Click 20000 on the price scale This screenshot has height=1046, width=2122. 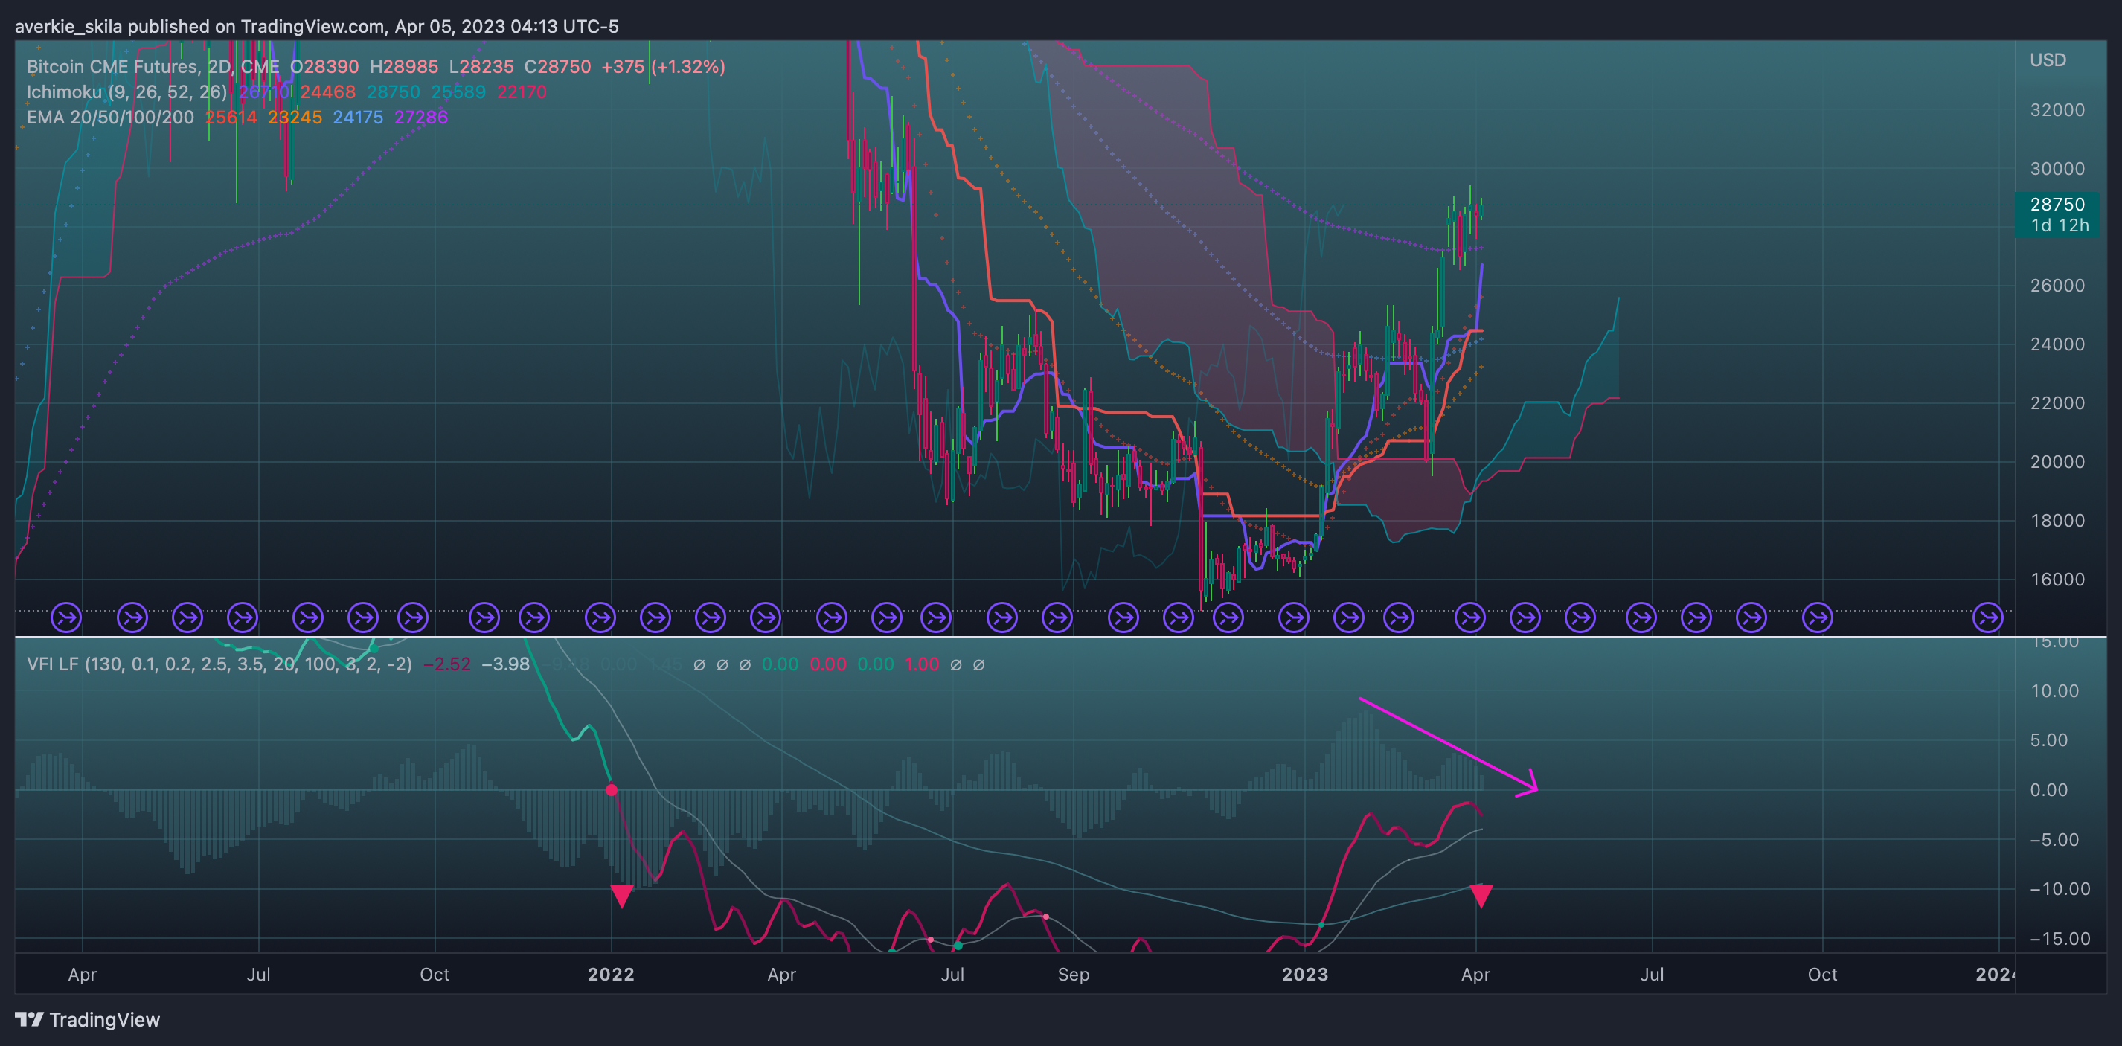(2057, 462)
